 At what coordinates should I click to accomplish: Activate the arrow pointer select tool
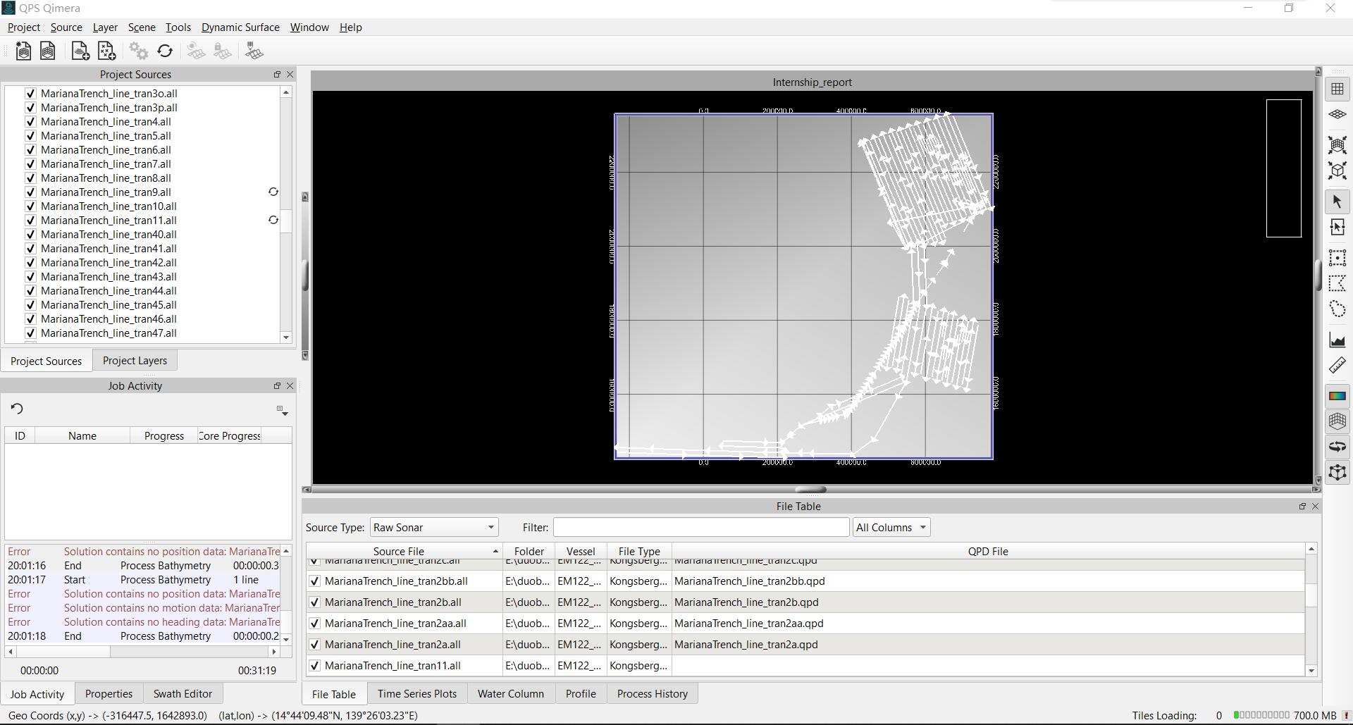click(1337, 202)
